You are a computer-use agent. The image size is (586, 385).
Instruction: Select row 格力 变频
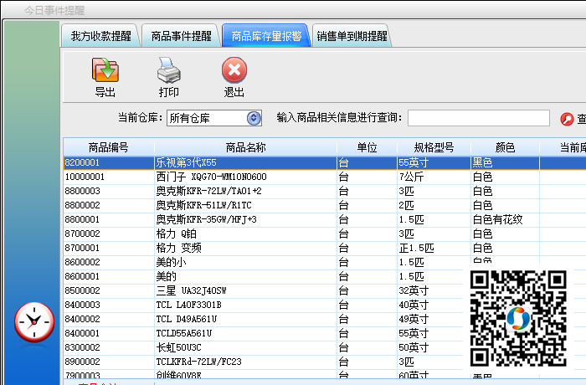(325, 248)
